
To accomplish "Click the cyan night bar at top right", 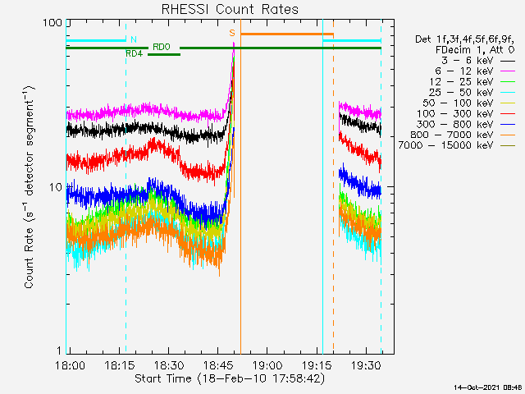I will 352,40.
